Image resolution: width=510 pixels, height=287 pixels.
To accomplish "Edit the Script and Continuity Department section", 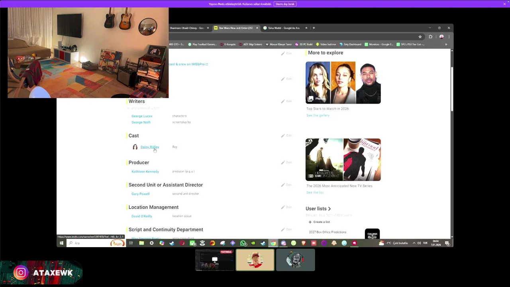I will tap(286, 230).
